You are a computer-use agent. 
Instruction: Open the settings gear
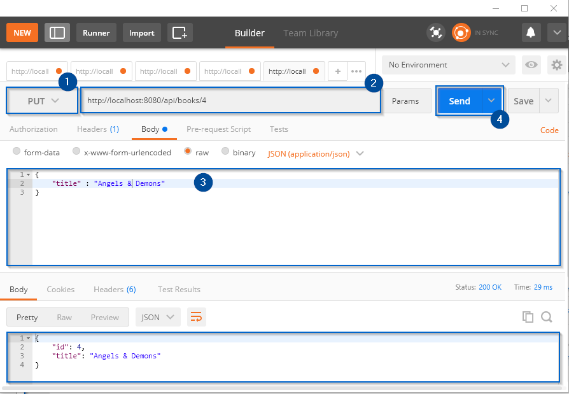click(556, 64)
